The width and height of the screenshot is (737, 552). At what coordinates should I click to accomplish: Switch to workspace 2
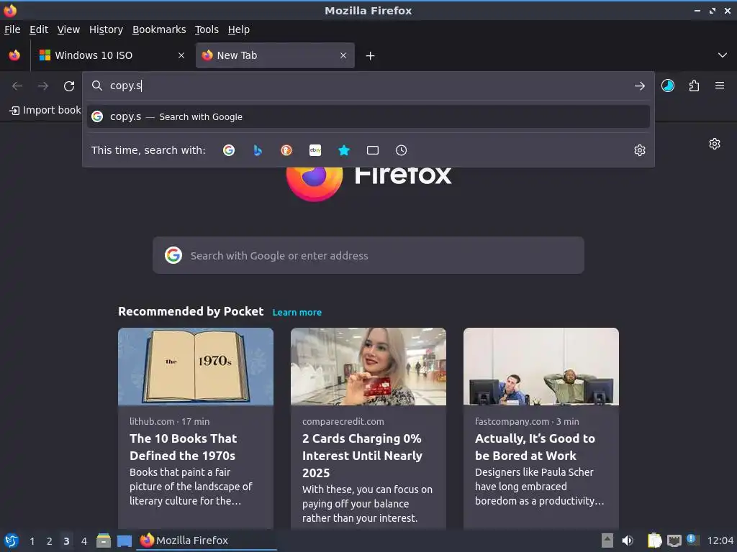click(50, 541)
